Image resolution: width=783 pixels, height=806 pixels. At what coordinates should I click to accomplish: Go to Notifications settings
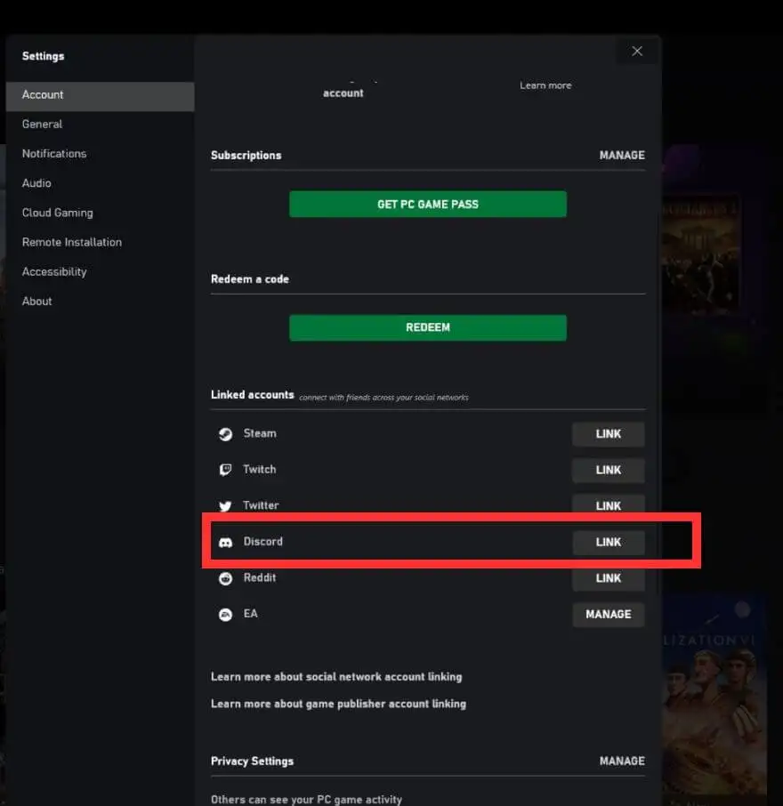coord(101,154)
